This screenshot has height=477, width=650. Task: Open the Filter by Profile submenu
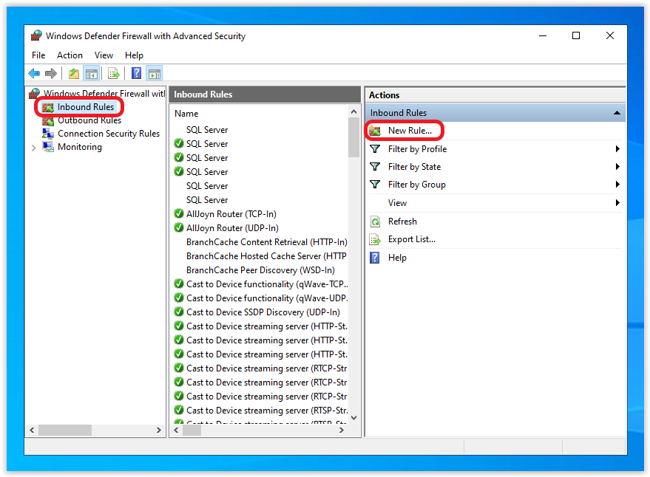[x=417, y=149]
